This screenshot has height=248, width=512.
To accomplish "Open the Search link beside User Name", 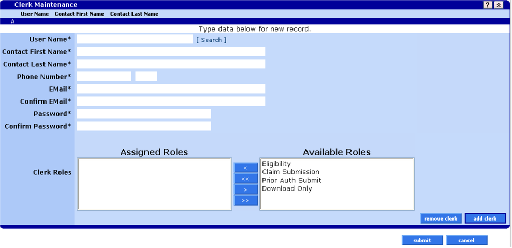I will tap(211, 40).
